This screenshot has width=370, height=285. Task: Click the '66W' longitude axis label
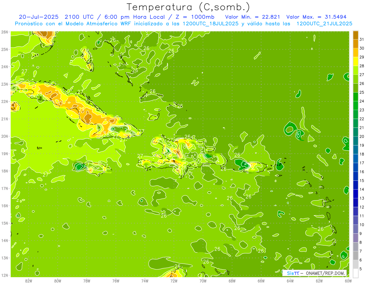pos(261,281)
